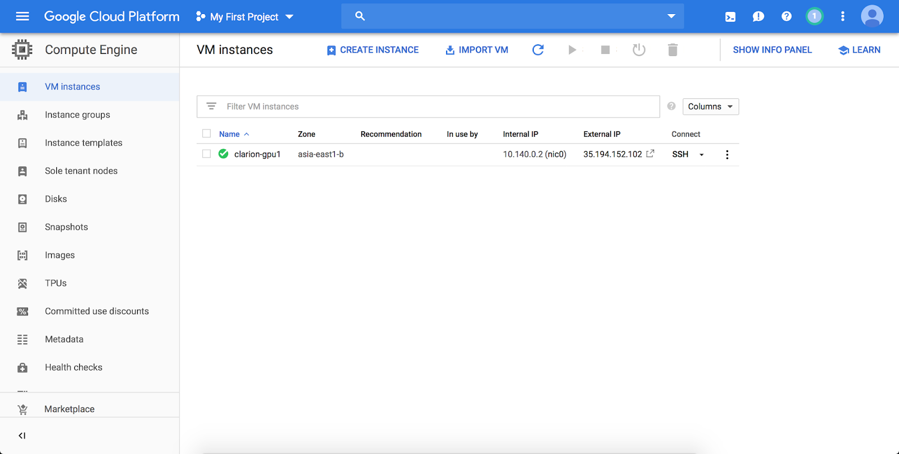The image size is (899, 454).
Task: Open Disks in sidebar
Action: [x=90, y=199]
